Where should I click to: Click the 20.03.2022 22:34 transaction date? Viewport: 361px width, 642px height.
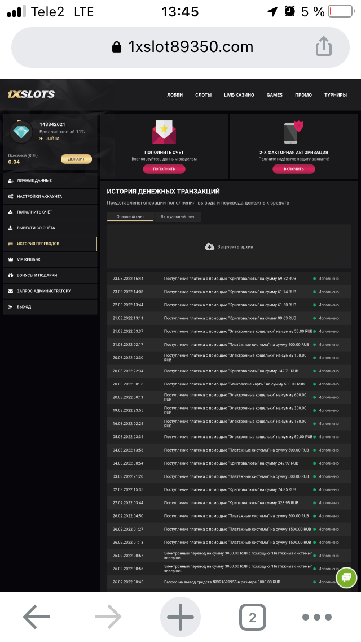pos(128,371)
